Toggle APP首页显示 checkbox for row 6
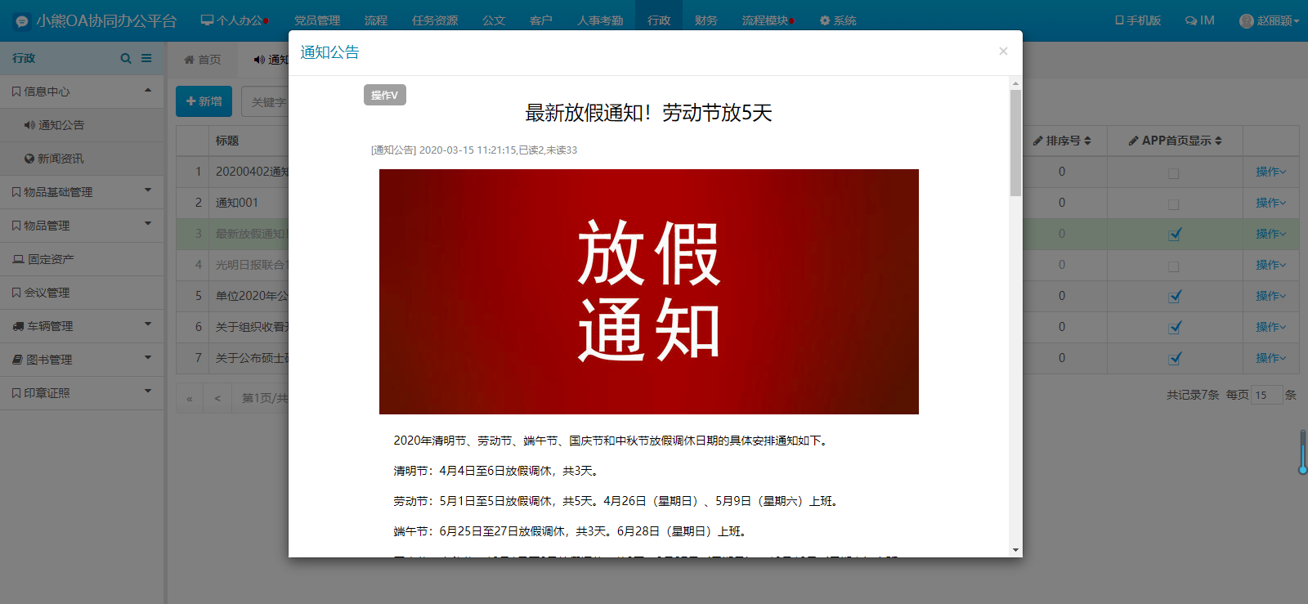Image resolution: width=1308 pixels, height=604 pixels. pos(1175,327)
